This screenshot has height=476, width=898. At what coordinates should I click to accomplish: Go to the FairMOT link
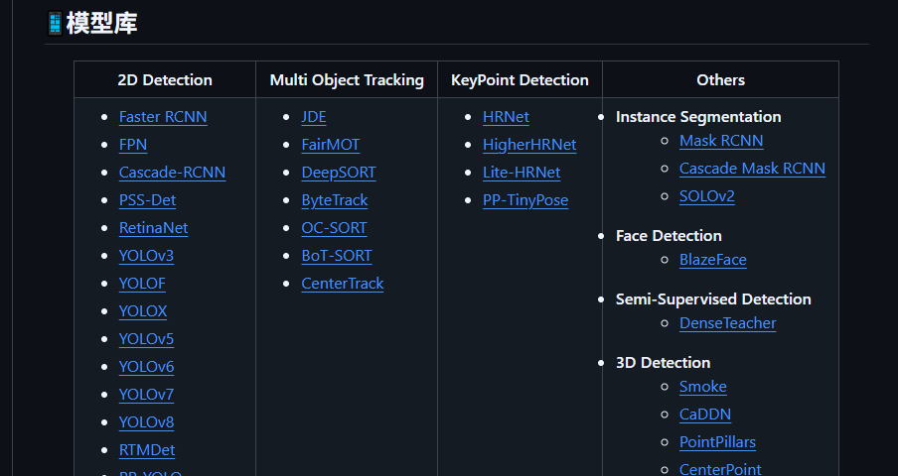click(331, 145)
